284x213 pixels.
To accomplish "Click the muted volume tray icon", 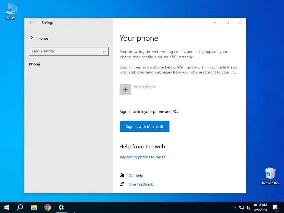I will [248, 207].
